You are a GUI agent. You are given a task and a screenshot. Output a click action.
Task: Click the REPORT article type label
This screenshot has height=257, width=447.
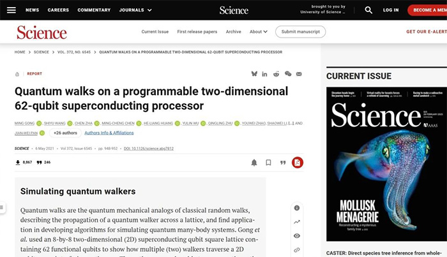pyautogui.click(x=34, y=74)
